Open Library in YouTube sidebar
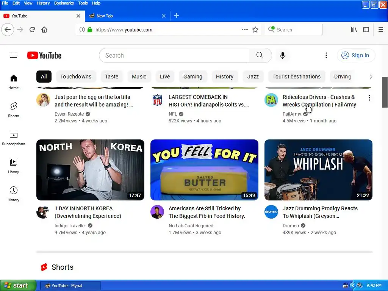 (14, 166)
